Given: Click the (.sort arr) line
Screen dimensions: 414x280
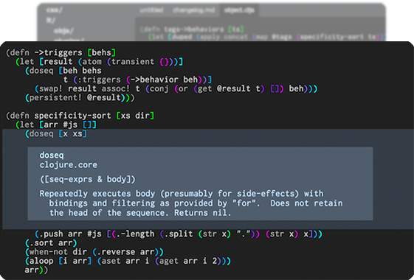Looking at the screenshot, I should 51,243.
